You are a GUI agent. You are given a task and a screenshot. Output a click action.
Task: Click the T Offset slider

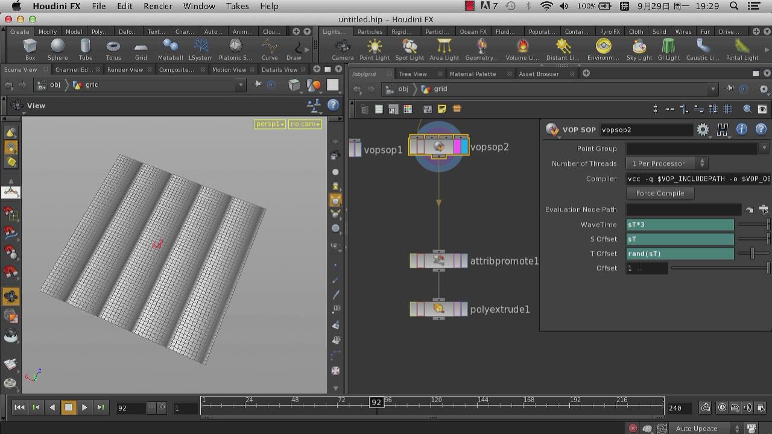click(753, 254)
